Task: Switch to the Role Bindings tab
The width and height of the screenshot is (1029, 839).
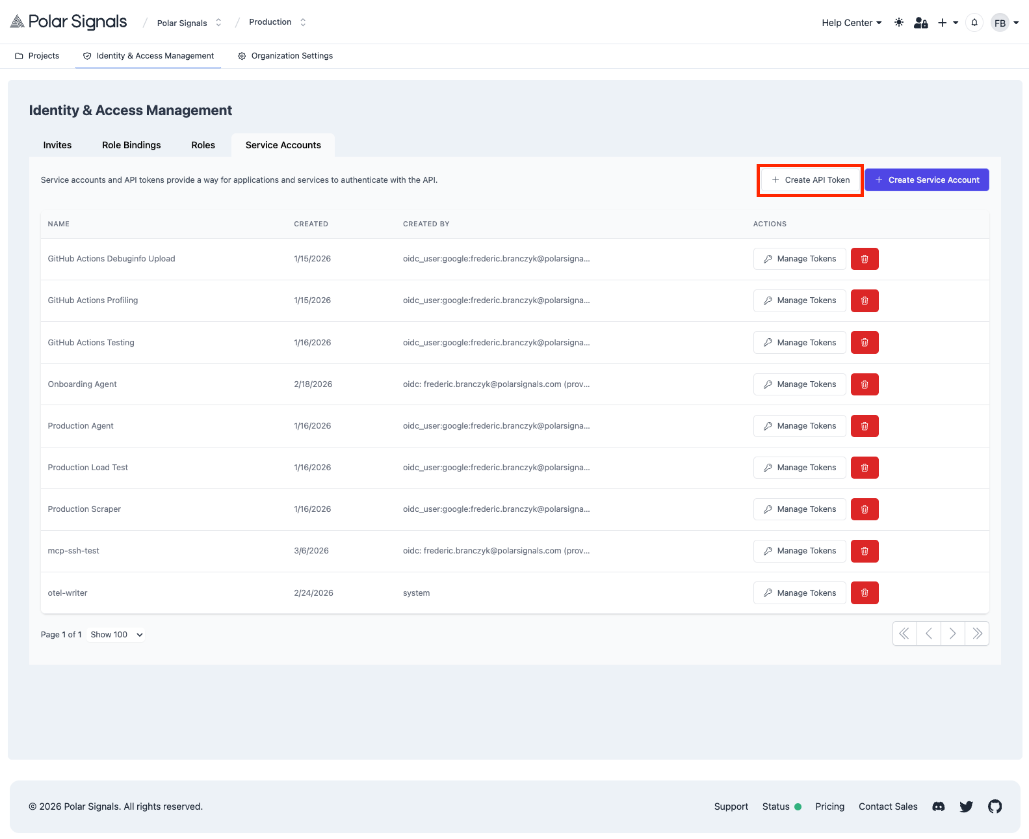Action: (x=131, y=145)
